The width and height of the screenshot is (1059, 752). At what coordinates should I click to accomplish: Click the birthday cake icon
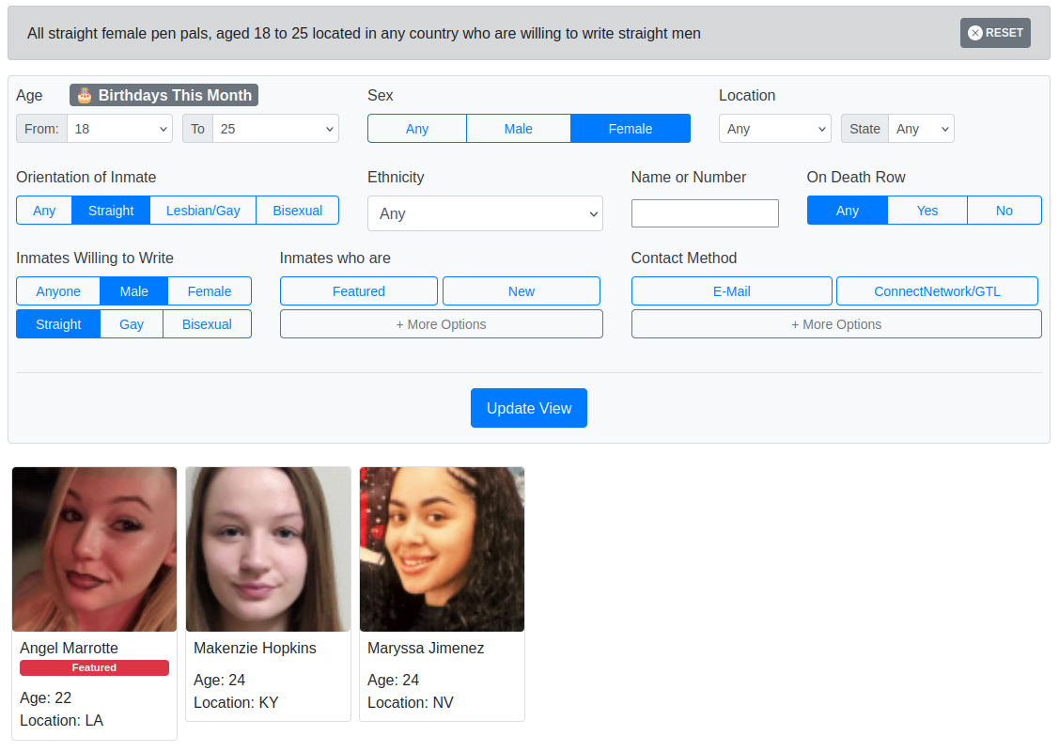pyautogui.click(x=85, y=95)
